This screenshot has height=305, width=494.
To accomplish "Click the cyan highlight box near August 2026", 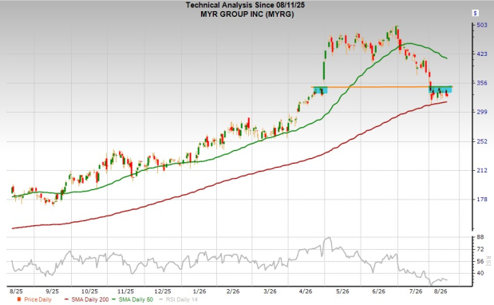I will [x=440, y=89].
